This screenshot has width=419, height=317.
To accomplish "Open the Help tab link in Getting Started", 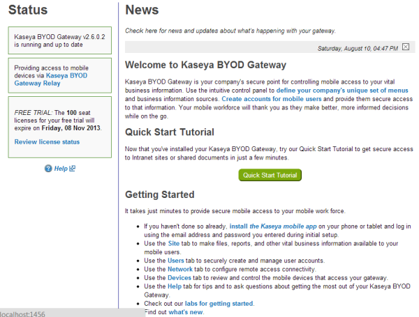I will click(x=175, y=286).
